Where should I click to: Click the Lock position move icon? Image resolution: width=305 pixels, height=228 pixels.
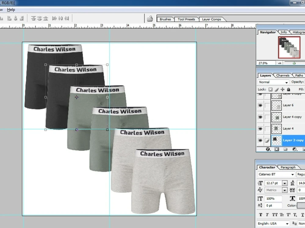point(282,89)
